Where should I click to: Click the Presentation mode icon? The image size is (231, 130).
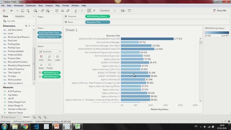coord(129,10)
